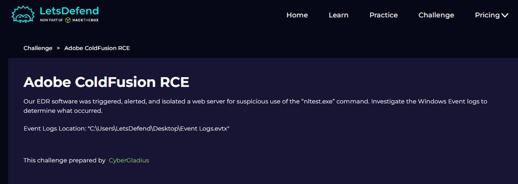Click the "nltest.exe" challenge description paragraph
The image size is (518, 184).
pos(255,106)
